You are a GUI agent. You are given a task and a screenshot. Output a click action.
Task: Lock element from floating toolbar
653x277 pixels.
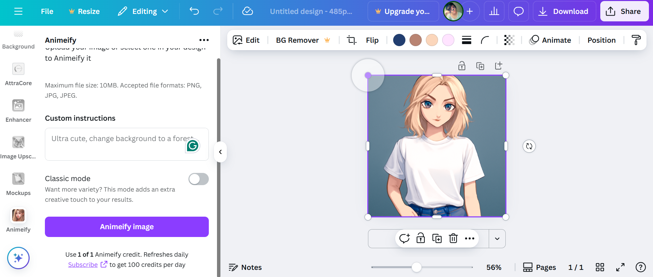pyautogui.click(x=421, y=238)
